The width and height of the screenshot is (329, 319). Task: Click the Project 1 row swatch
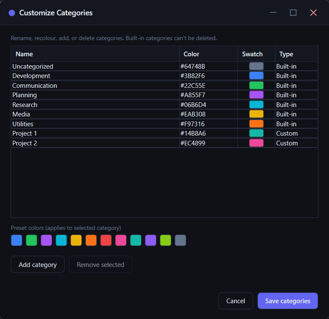(256, 133)
